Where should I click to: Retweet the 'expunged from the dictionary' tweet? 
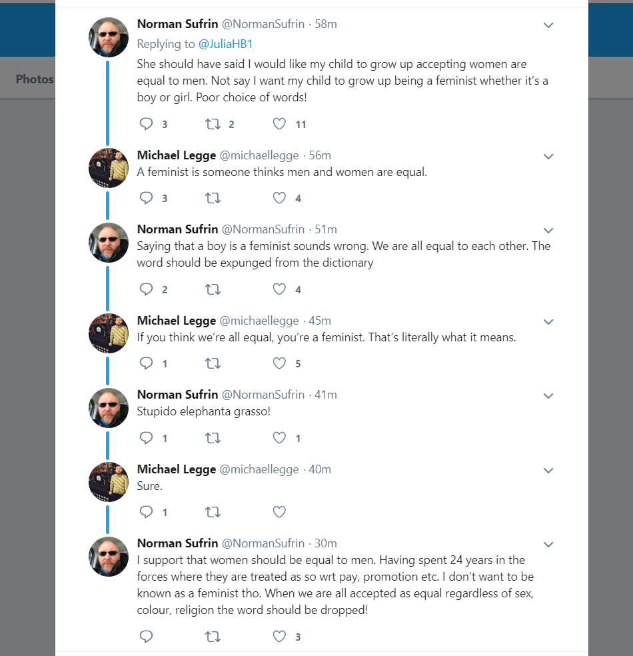pyautogui.click(x=213, y=289)
